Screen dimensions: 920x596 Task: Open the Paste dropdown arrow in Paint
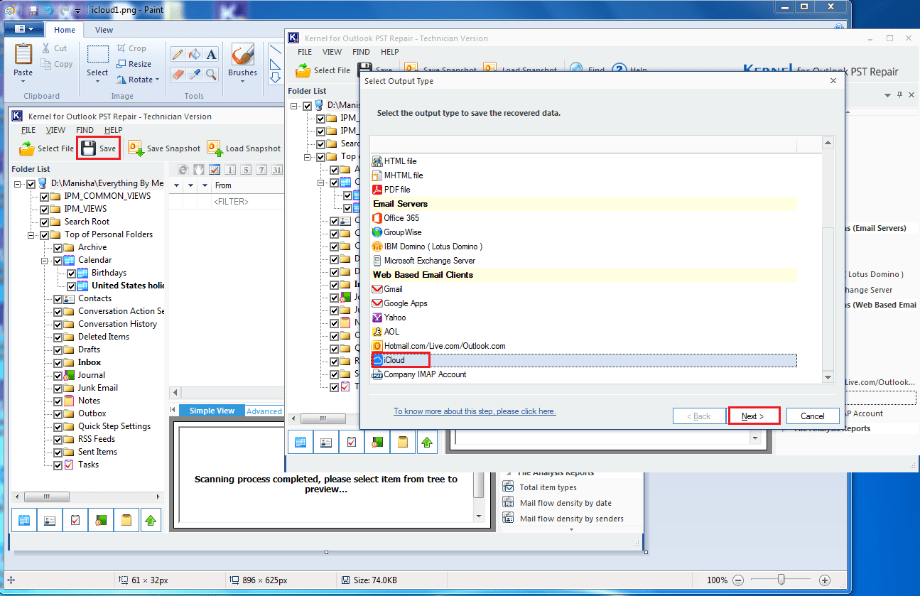(x=23, y=81)
